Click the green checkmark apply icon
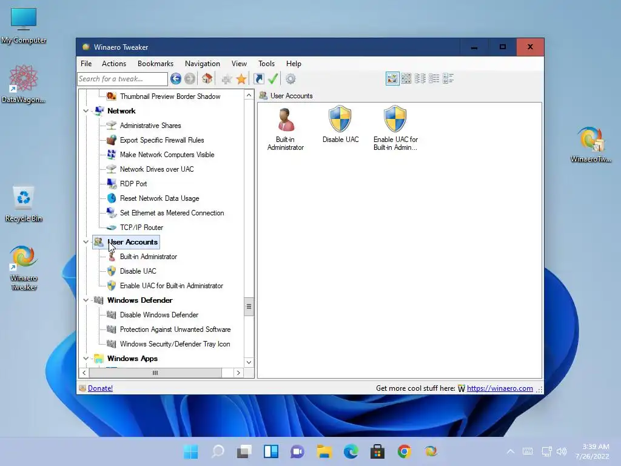 tap(273, 79)
